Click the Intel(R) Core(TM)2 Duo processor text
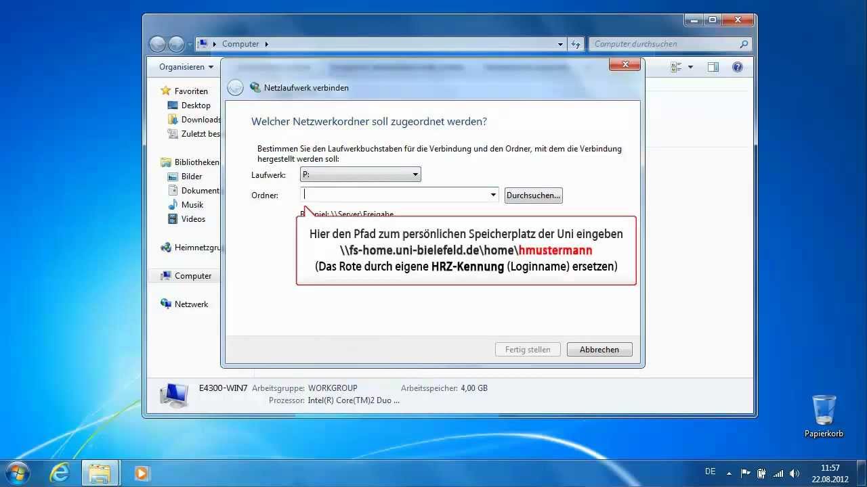 coord(354,400)
